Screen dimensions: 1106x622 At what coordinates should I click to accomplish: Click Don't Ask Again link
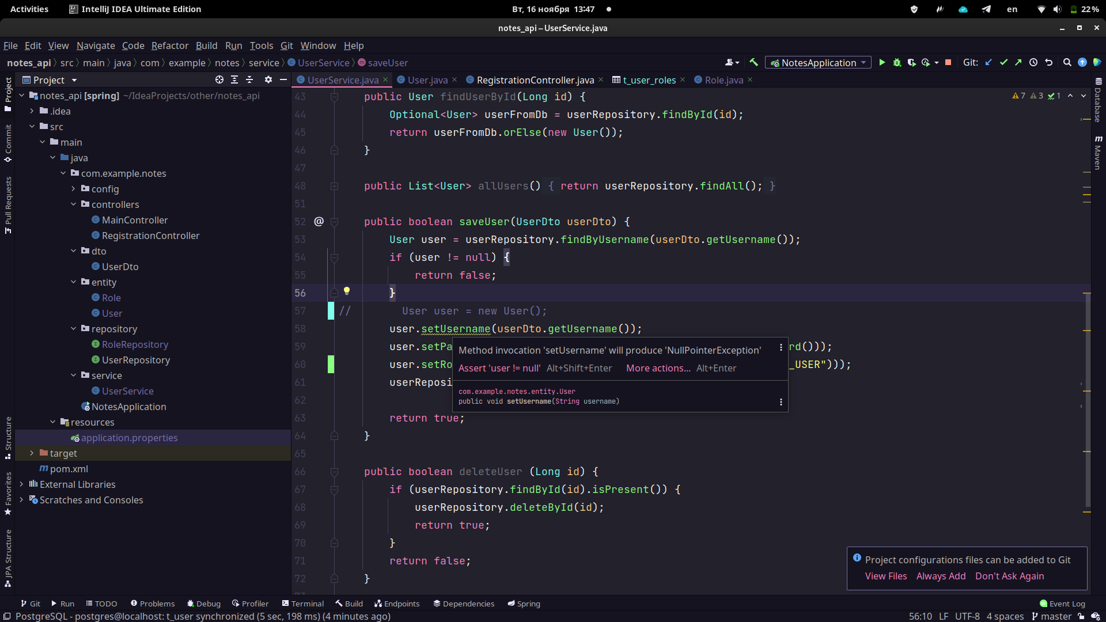point(1009,576)
